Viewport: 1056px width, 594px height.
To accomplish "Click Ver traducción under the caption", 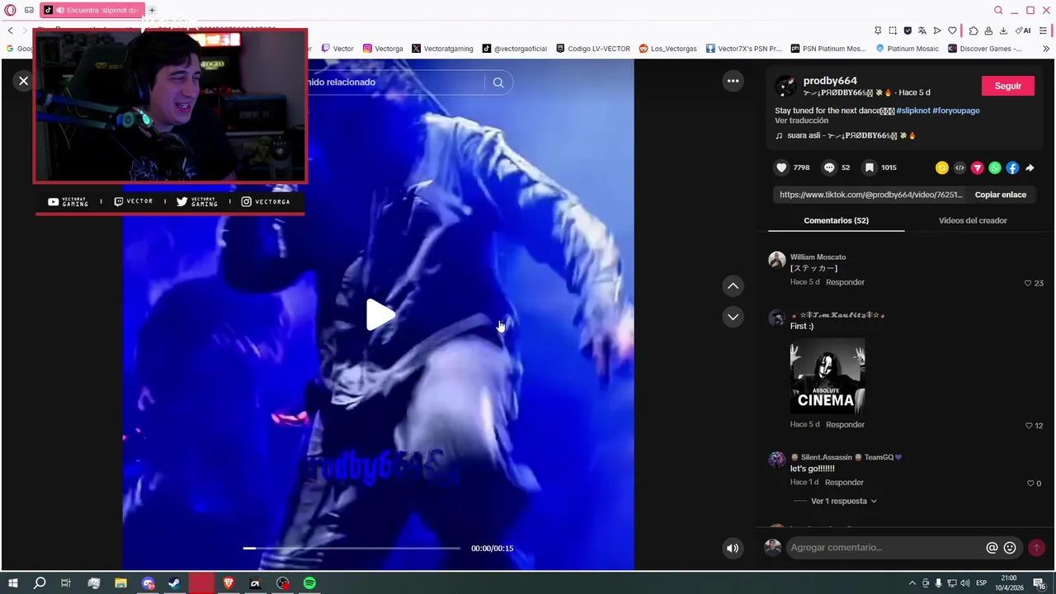I will click(x=801, y=120).
